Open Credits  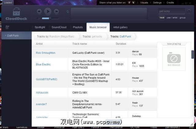(170, 3)
